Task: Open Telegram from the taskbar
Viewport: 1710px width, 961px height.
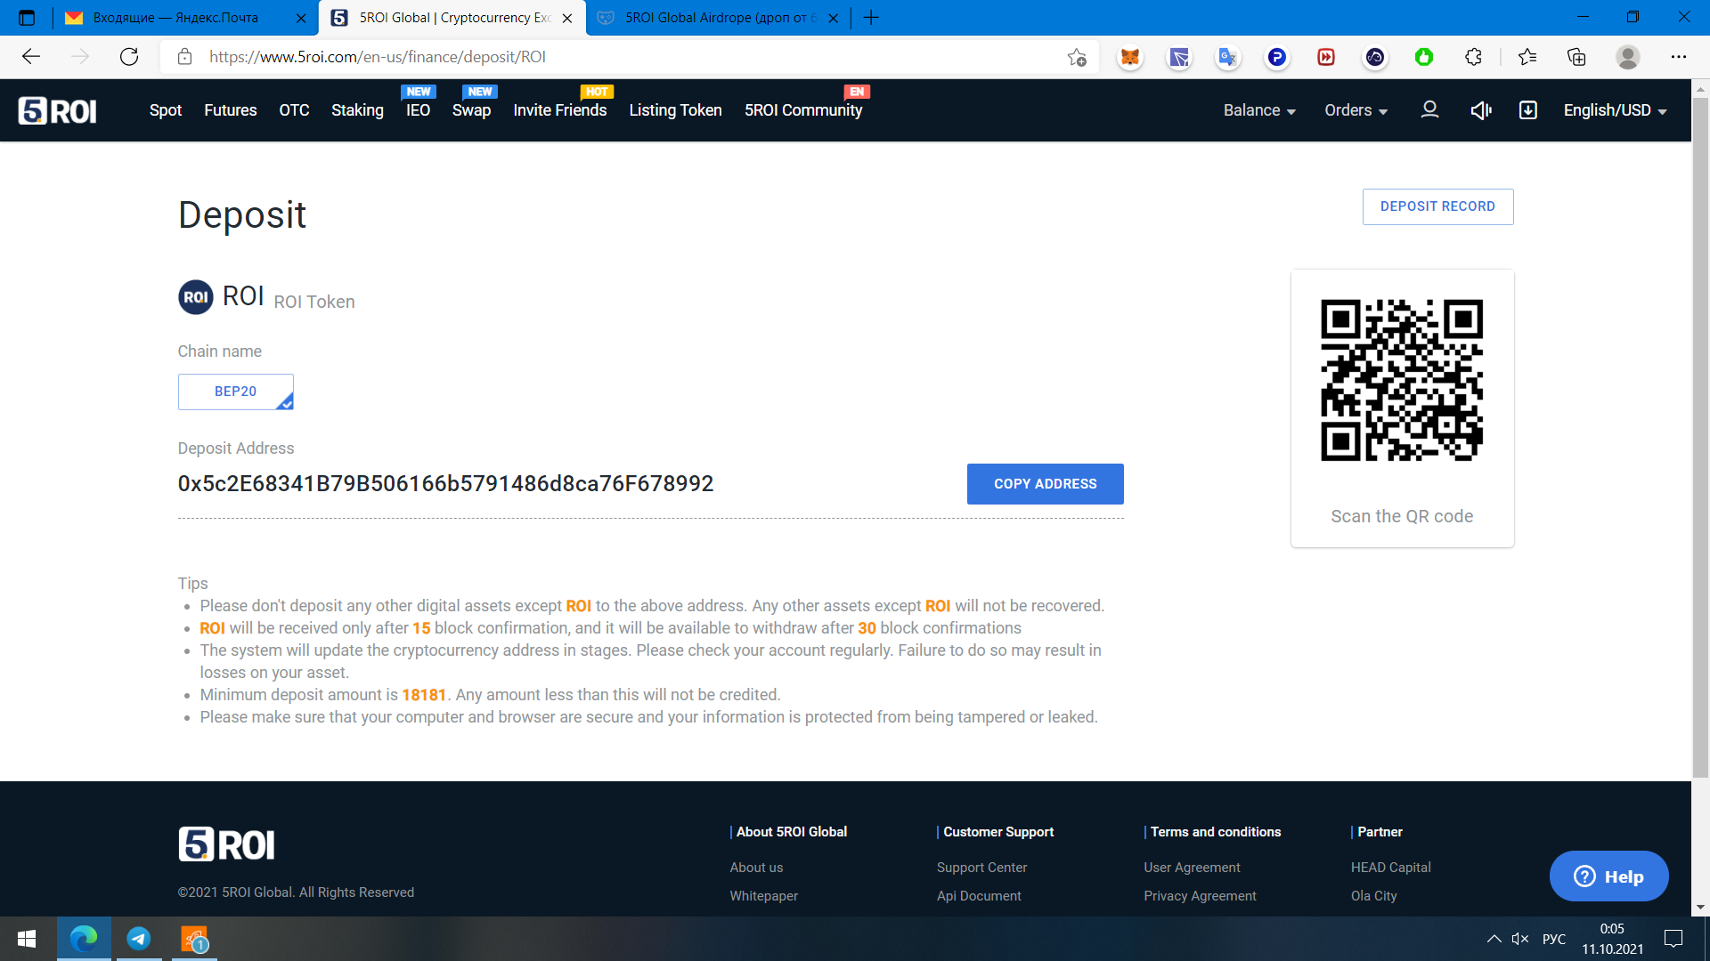Action: [139, 939]
